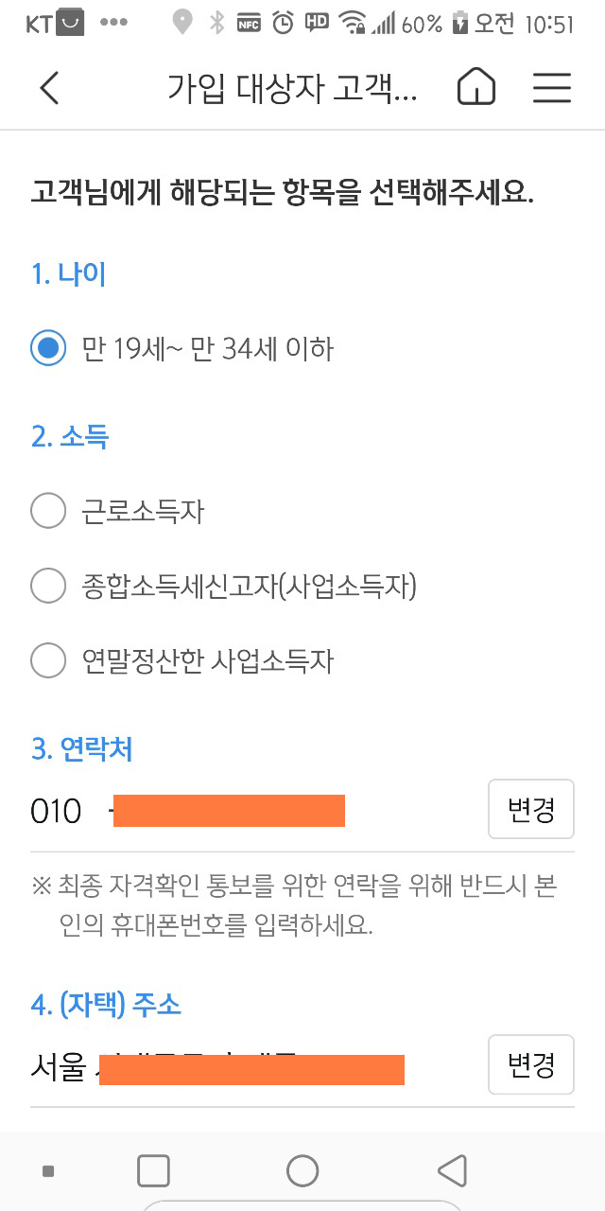Tap 변경 button next to phone number
605x1211 pixels.
click(x=531, y=810)
